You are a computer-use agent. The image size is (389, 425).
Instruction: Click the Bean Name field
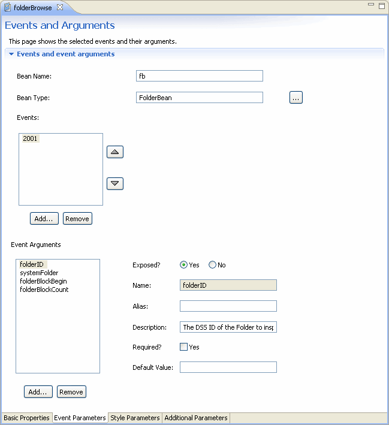click(x=200, y=76)
